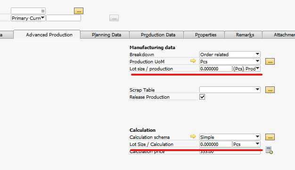This screenshot has height=170, width=295.
Task: Expand the Primary Currency dropdown
Action: click(x=28, y=18)
